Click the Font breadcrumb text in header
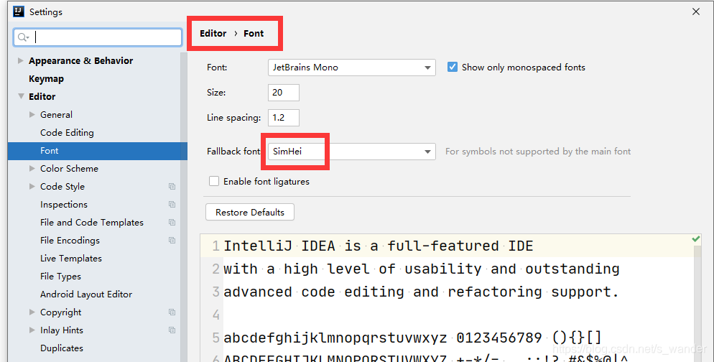The image size is (714, 362). click(254, 33)
